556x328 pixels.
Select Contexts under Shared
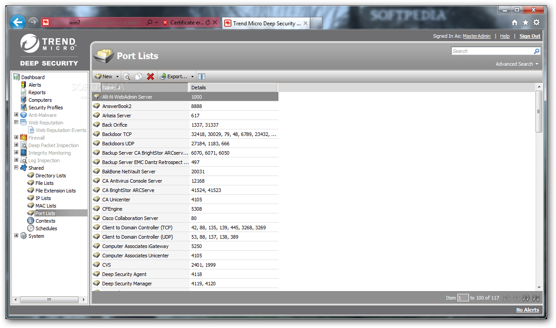click(x=45, y=221)
